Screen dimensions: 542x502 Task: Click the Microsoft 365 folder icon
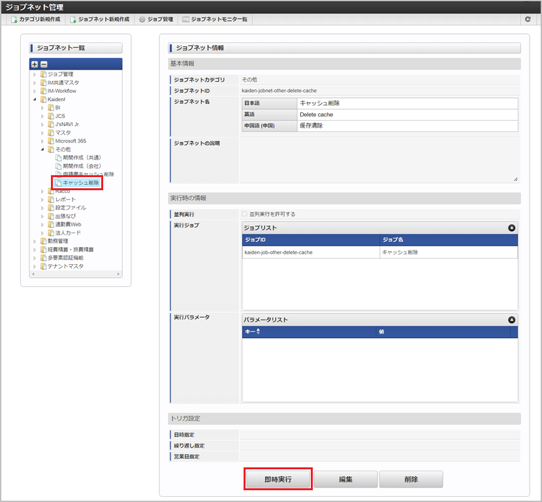[50, 141]
